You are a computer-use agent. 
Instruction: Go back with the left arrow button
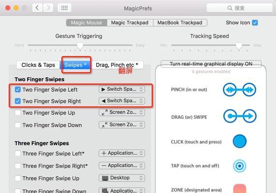tap(37, 8)
